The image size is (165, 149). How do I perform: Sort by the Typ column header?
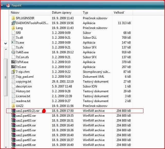85,13
